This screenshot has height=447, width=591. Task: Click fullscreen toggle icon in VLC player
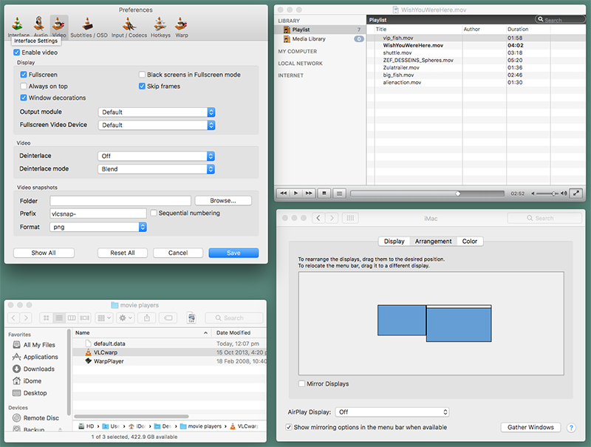[x=576, y=194]
